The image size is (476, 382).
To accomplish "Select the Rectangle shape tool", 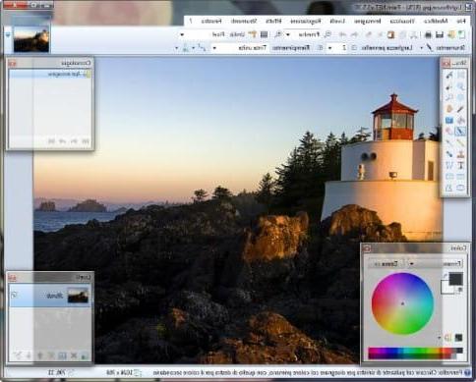I will click(x=460, y=177).
